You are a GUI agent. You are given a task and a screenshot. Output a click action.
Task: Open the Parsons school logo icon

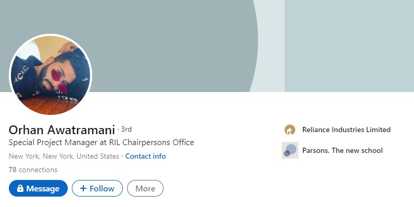(x=290, y=150)
